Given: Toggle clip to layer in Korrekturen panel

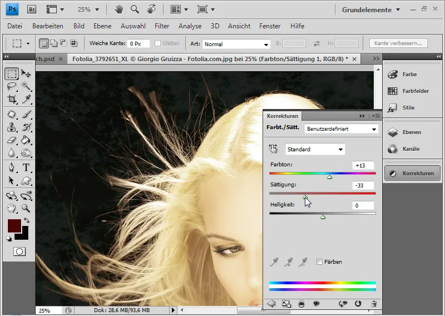Looking at the screenshot, I should (x=301, y=304).
